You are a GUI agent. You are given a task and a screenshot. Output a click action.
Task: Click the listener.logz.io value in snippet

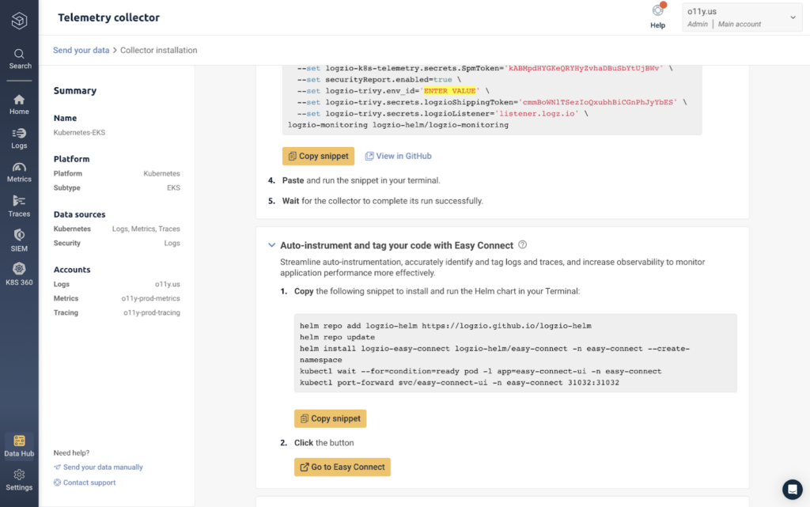(537, 114)
